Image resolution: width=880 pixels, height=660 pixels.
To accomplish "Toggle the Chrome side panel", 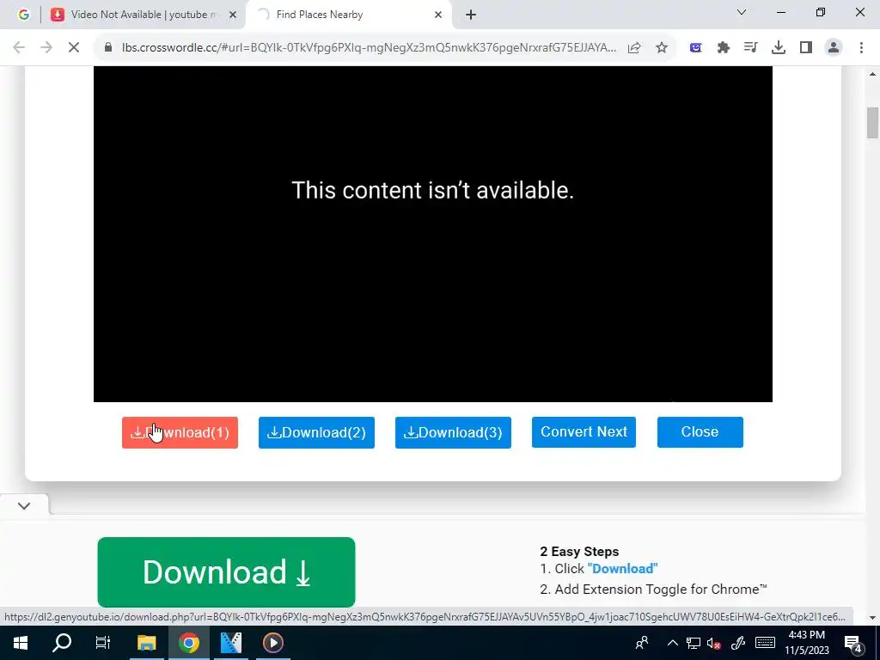I will tap(806, 48).
